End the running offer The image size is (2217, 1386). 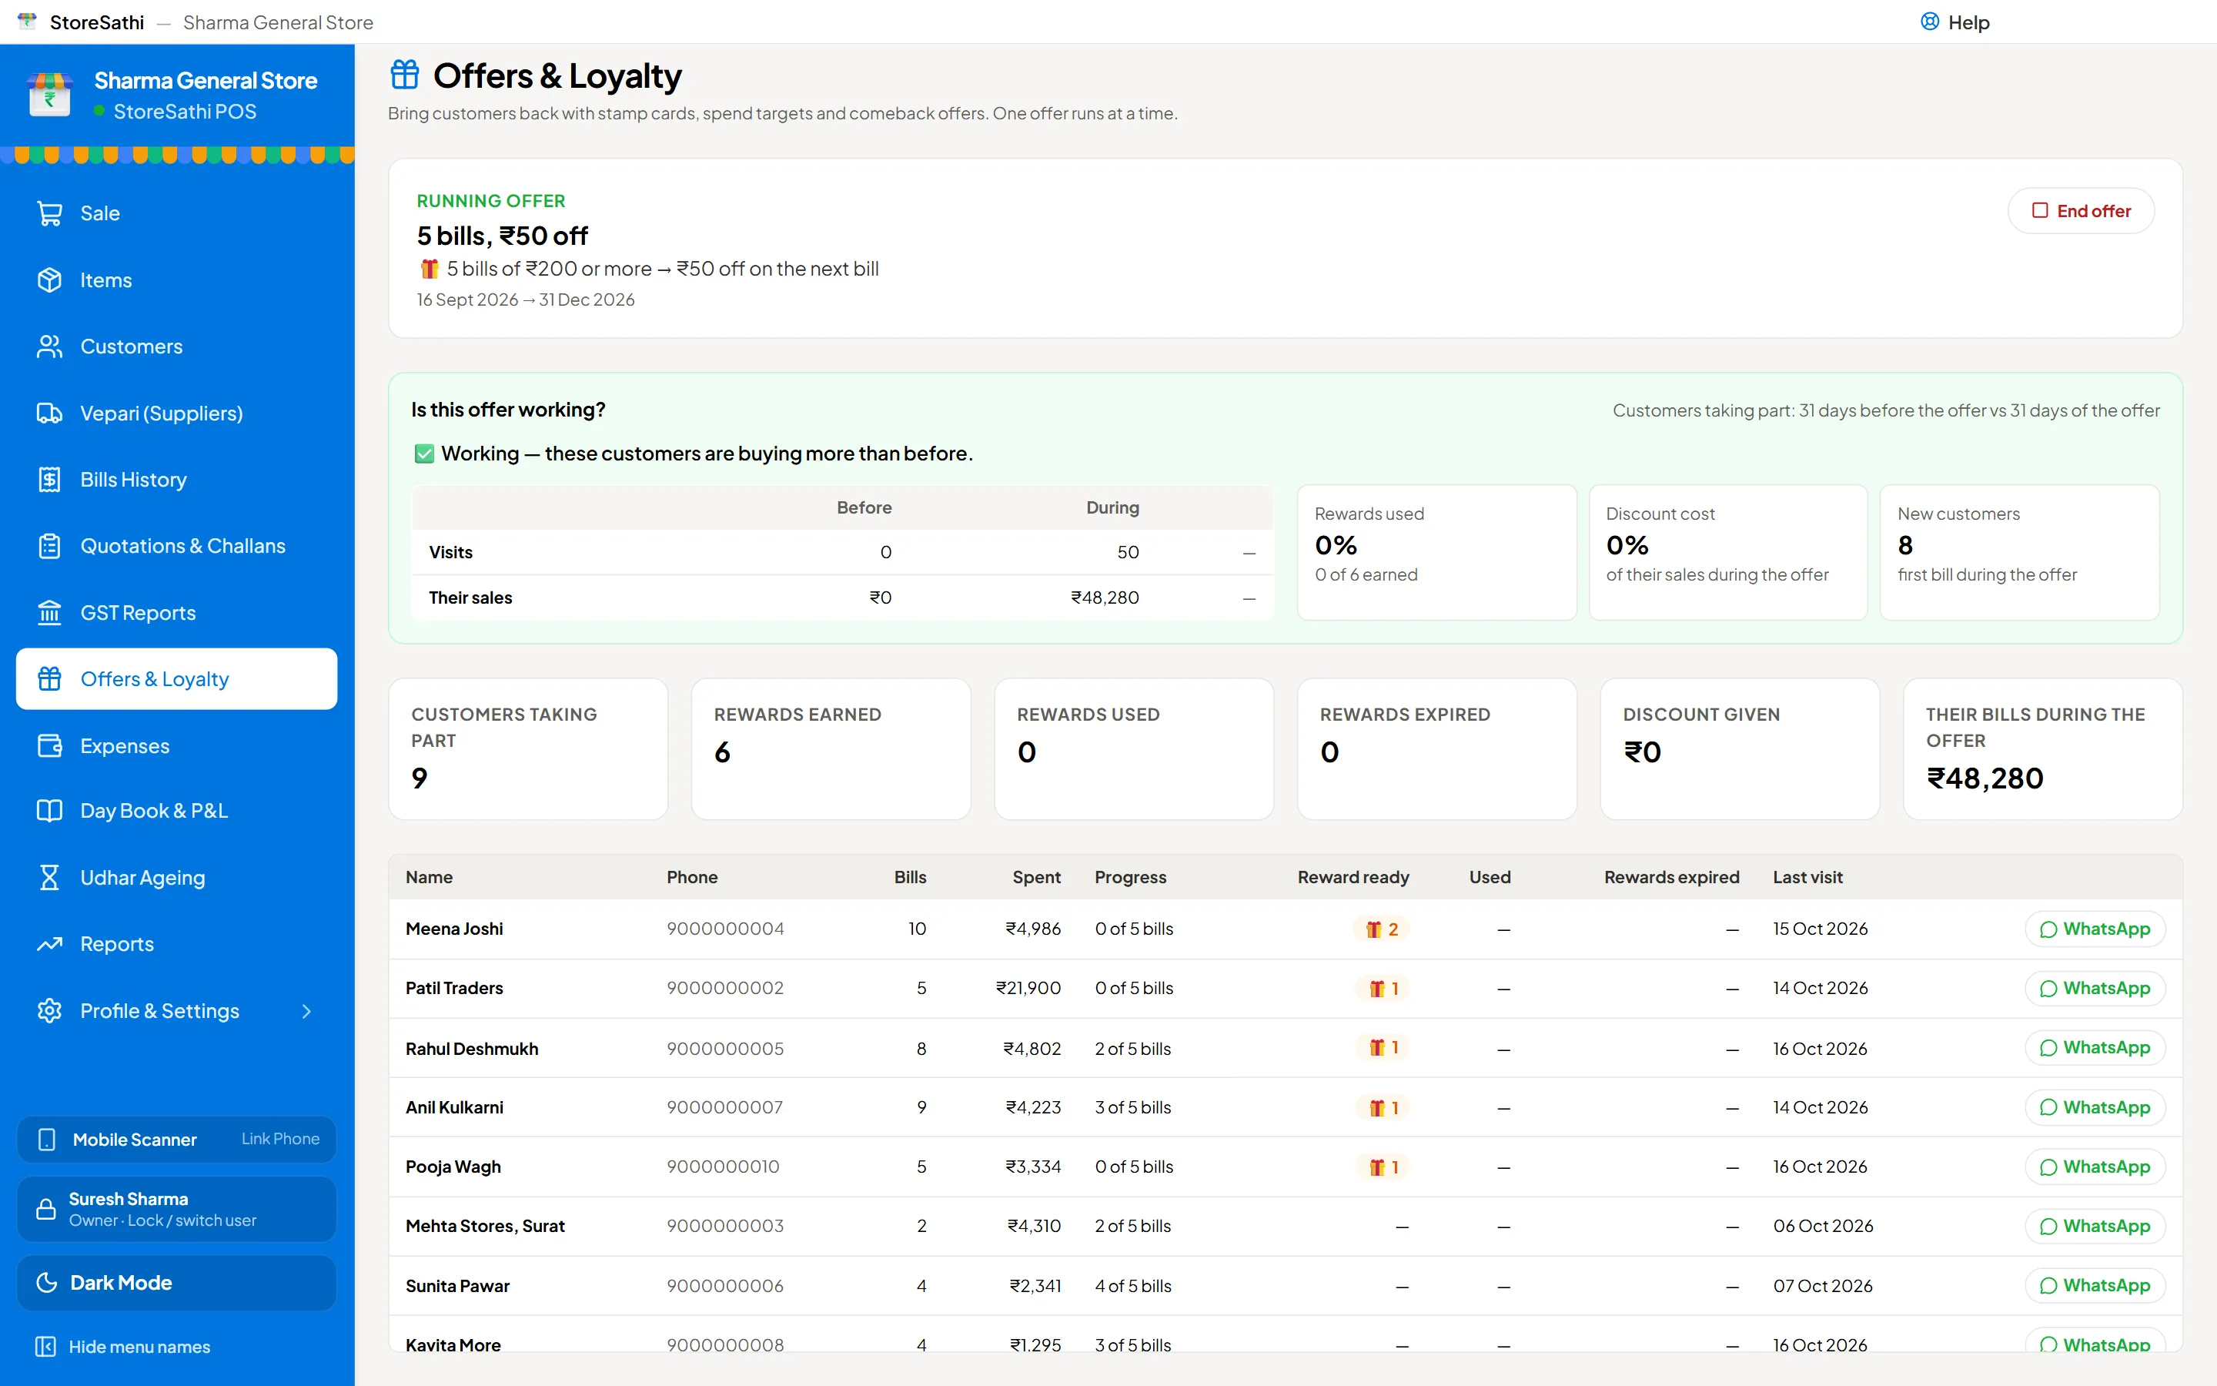[x=2081, y=211]
